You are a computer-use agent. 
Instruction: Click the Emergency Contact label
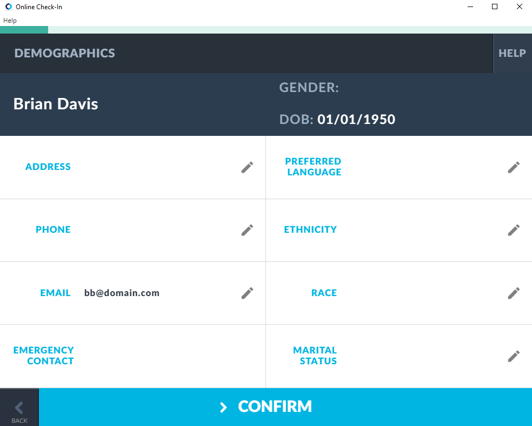point(44,356)
